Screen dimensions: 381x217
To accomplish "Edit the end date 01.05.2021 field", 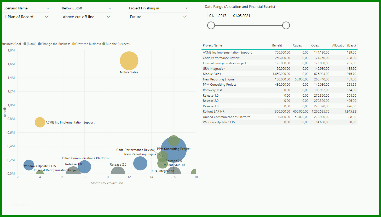I will [x=242, y=16].
